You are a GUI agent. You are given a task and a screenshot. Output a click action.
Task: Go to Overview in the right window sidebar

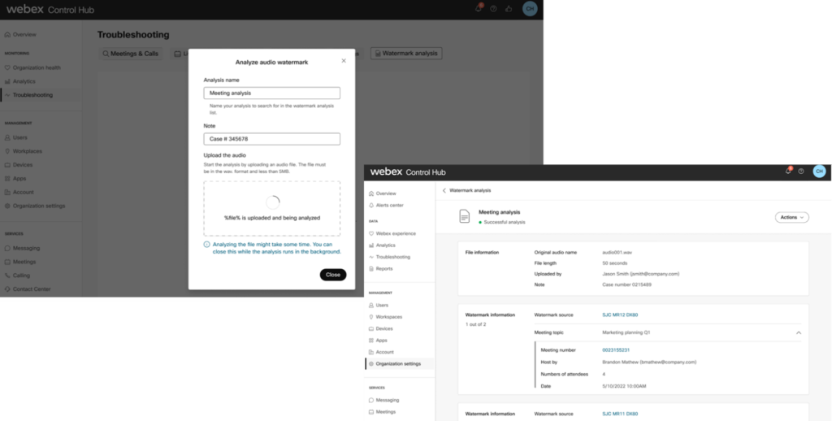coord(383,193)
